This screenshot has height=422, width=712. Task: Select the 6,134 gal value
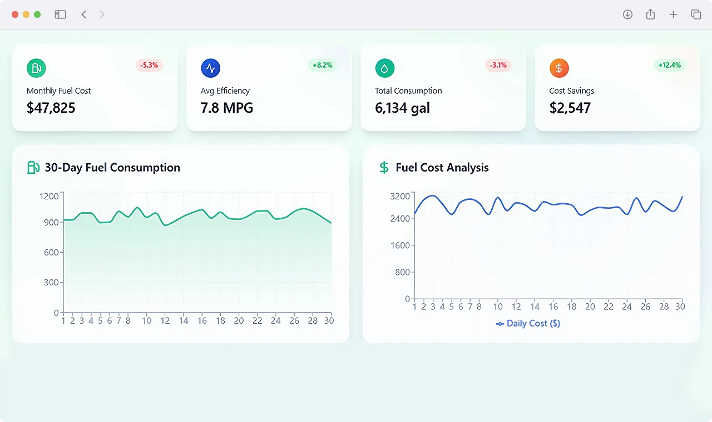tap(402, 108)
